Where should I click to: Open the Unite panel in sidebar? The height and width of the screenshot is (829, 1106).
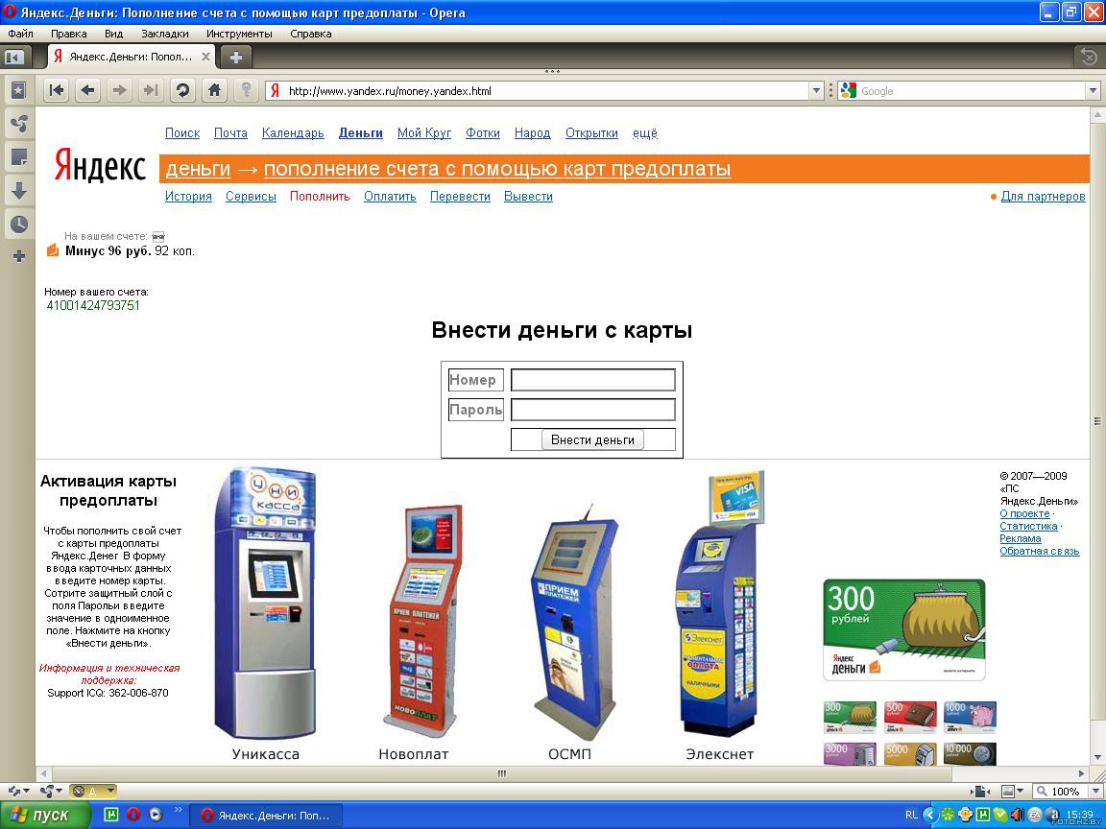tap(19, 124)
